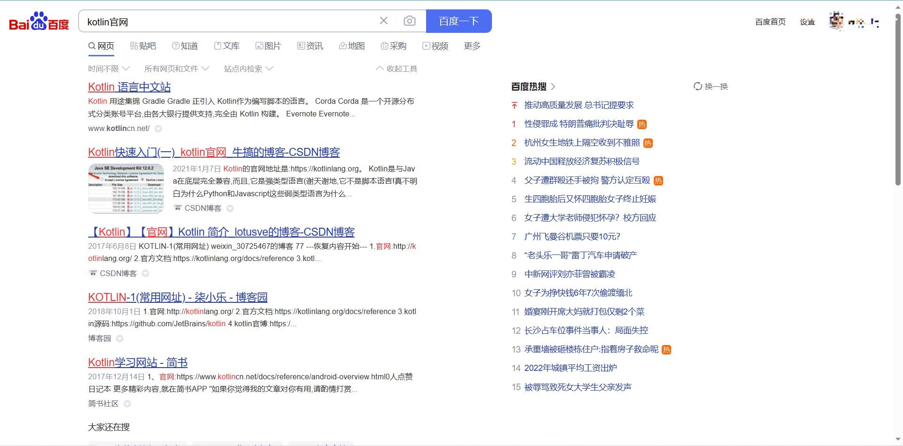903x446 pixels.
Task: Open hot search 老头乐一哥雷丁汽车申请破产
Action: (x=580, y=255)
